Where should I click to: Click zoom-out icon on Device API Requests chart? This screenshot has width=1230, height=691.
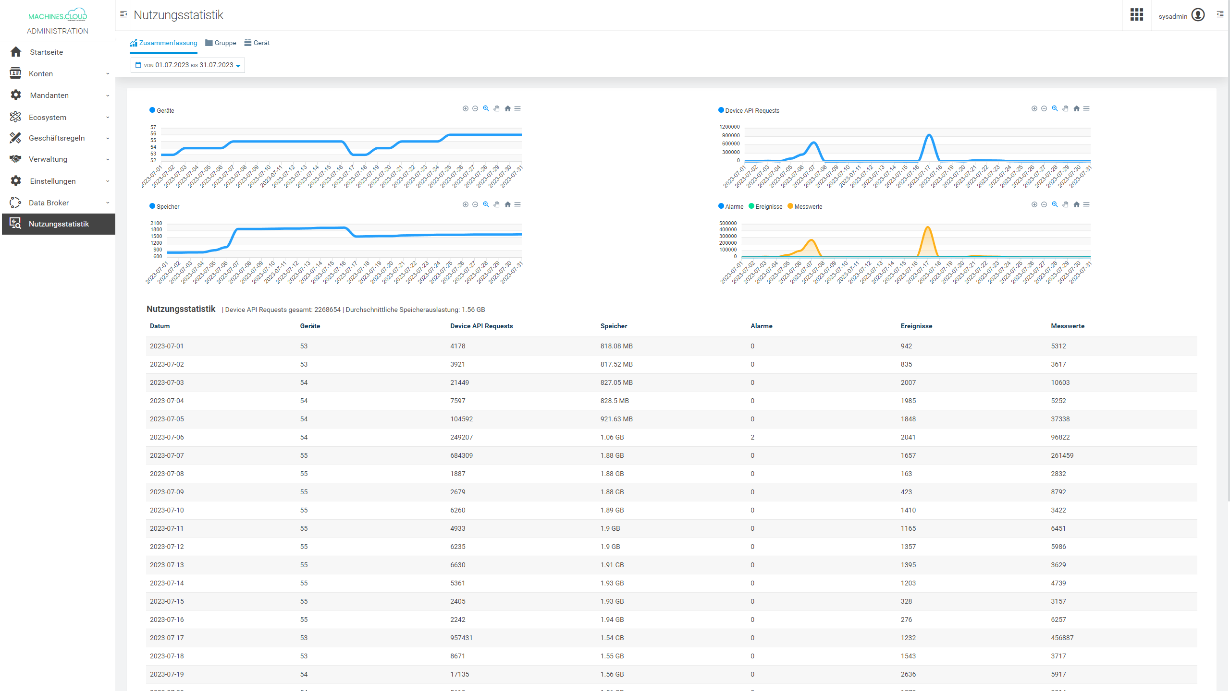(1044, 108)
